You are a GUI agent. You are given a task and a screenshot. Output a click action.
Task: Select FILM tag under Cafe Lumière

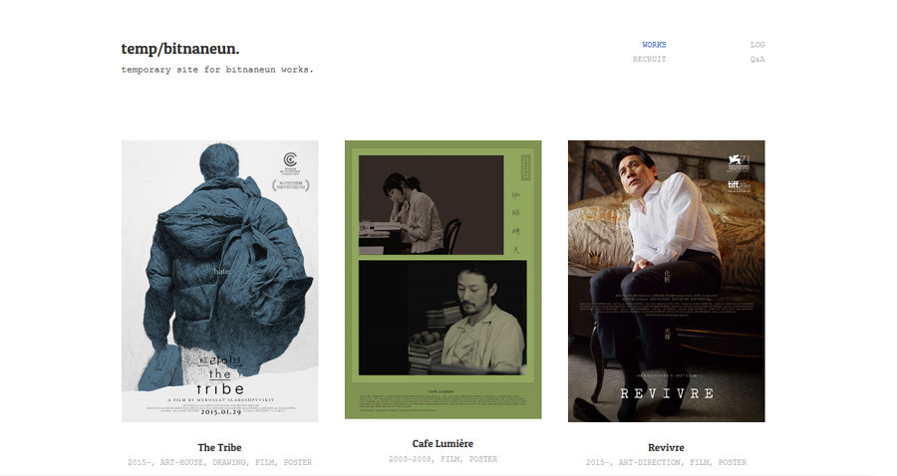click(450, 459)
